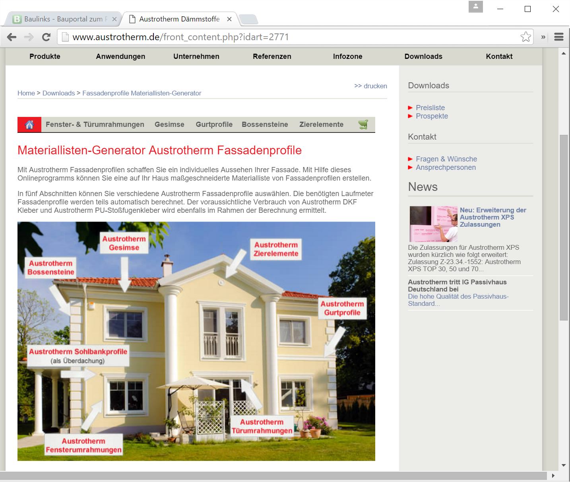Open the Infozone menu
The image size is (570, 482).
coord(348,56)
